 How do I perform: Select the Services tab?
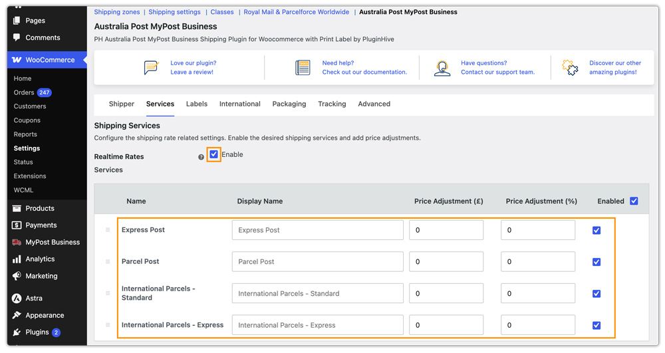coord(160,104)
